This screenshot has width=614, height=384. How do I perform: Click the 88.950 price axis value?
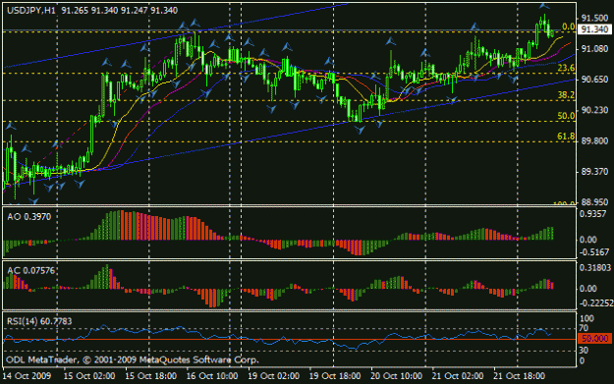[x=594, y=202]
